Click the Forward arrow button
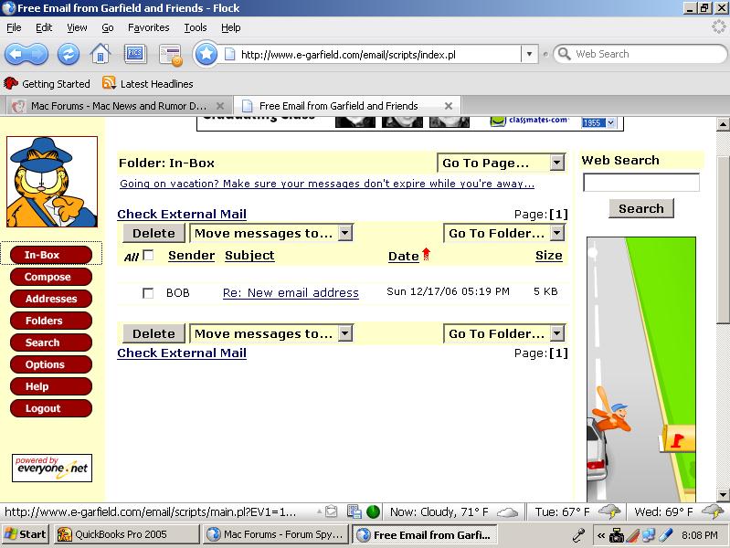 (38, 55)
